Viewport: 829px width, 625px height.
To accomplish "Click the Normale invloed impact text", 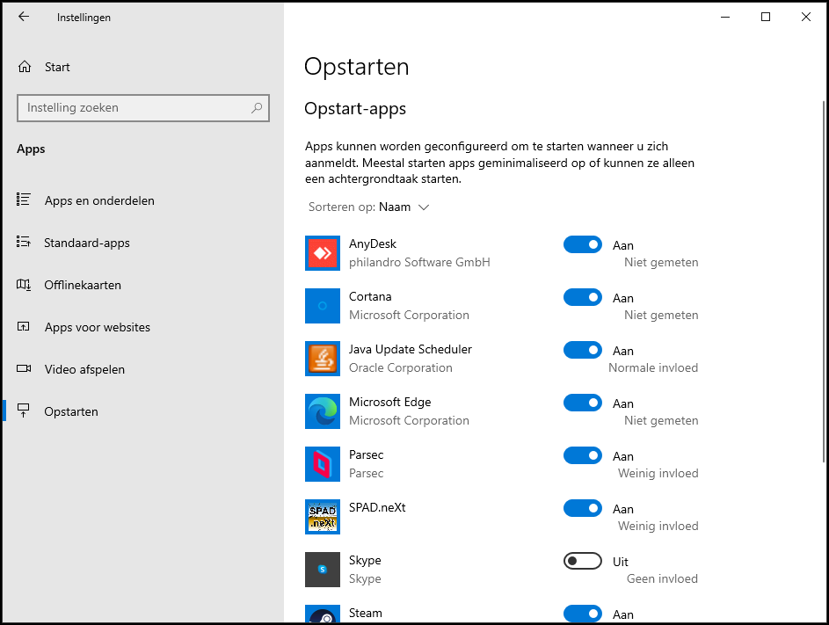I will pos(653,367).
